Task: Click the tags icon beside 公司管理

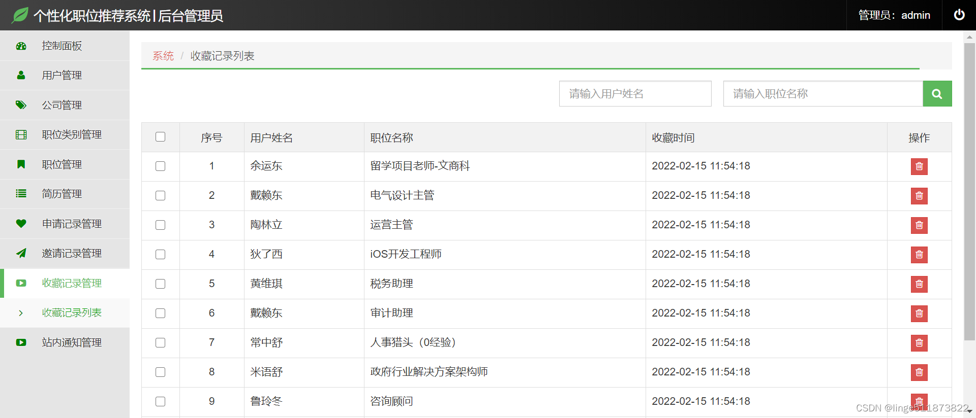Action: tap(21, 105)
